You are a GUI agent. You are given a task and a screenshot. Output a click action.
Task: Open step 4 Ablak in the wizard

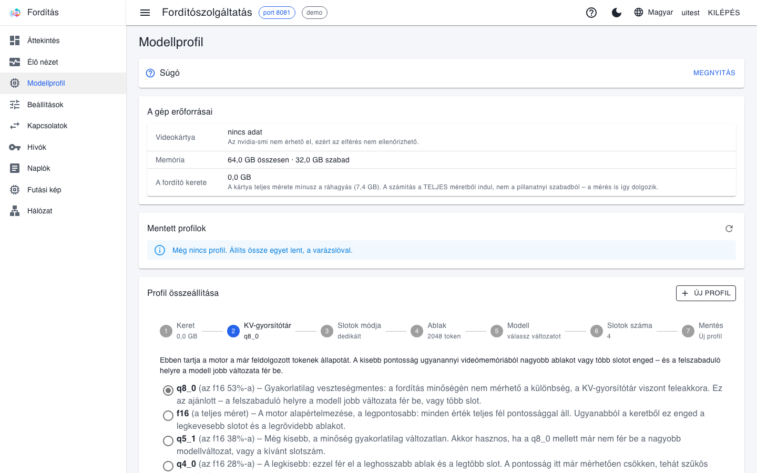coord(436,331)
